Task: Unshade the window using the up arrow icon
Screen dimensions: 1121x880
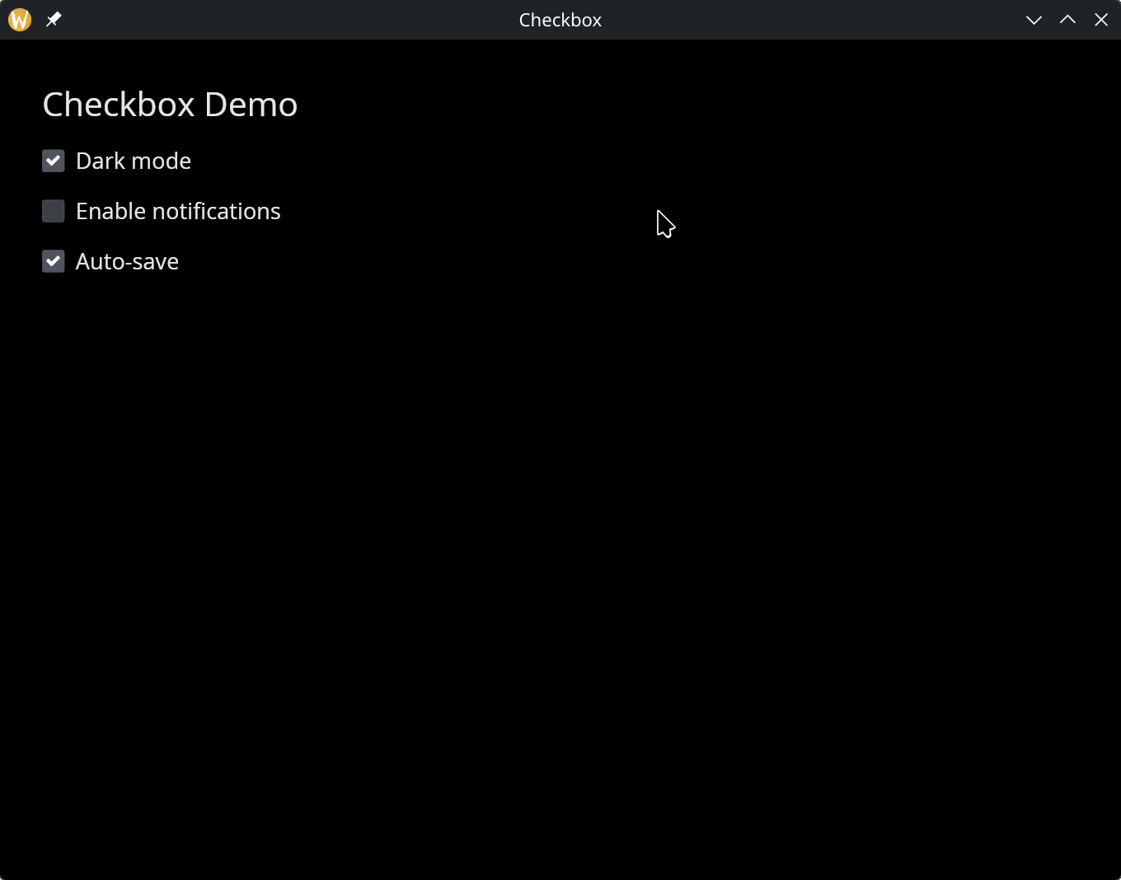Action: pos(1067,19)
